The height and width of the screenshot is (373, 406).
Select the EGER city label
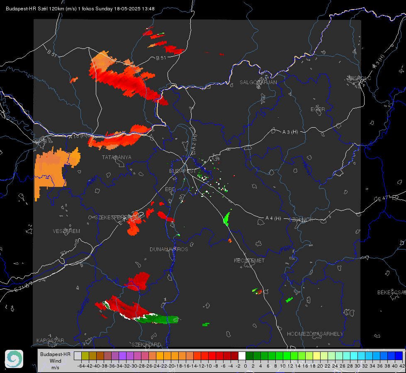318,109
